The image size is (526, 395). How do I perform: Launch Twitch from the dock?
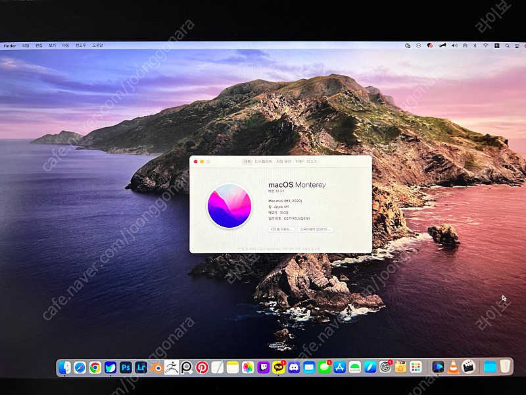click(x=263, y=367)
